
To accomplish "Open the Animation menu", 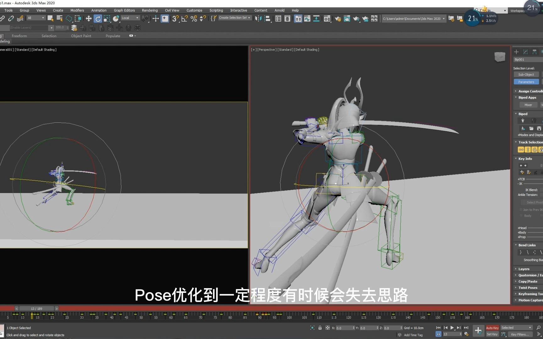I will point(99,10).
